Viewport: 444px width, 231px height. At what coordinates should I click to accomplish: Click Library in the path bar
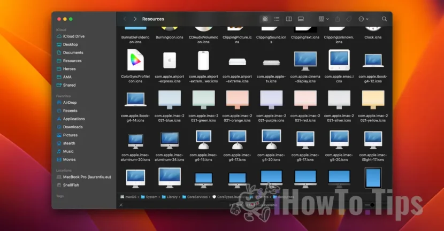(172, 197)
